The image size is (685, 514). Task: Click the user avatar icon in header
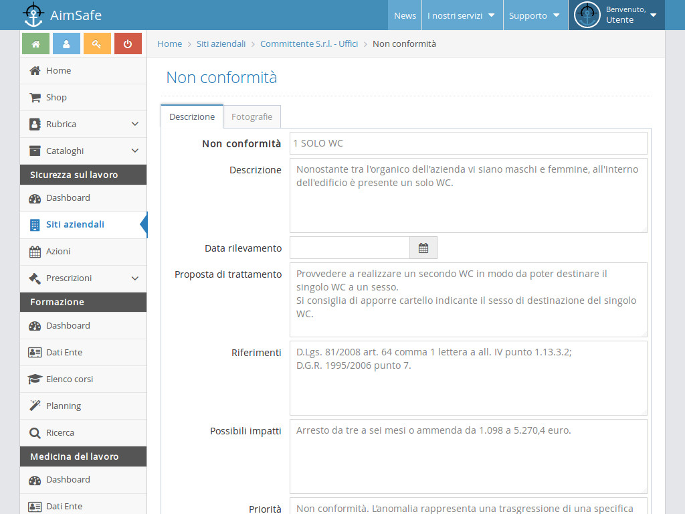tap(587, 15)
